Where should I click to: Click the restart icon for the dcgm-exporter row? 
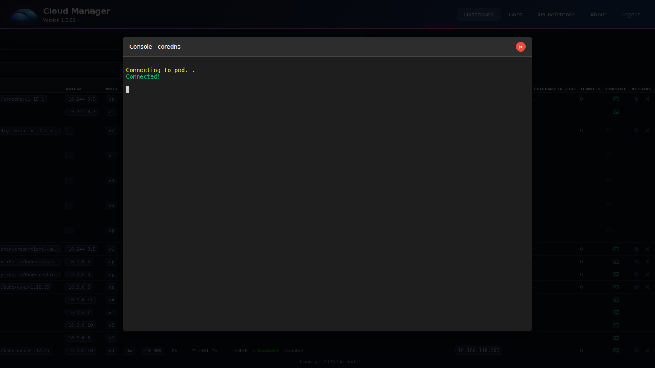click(x=636, y=130)
